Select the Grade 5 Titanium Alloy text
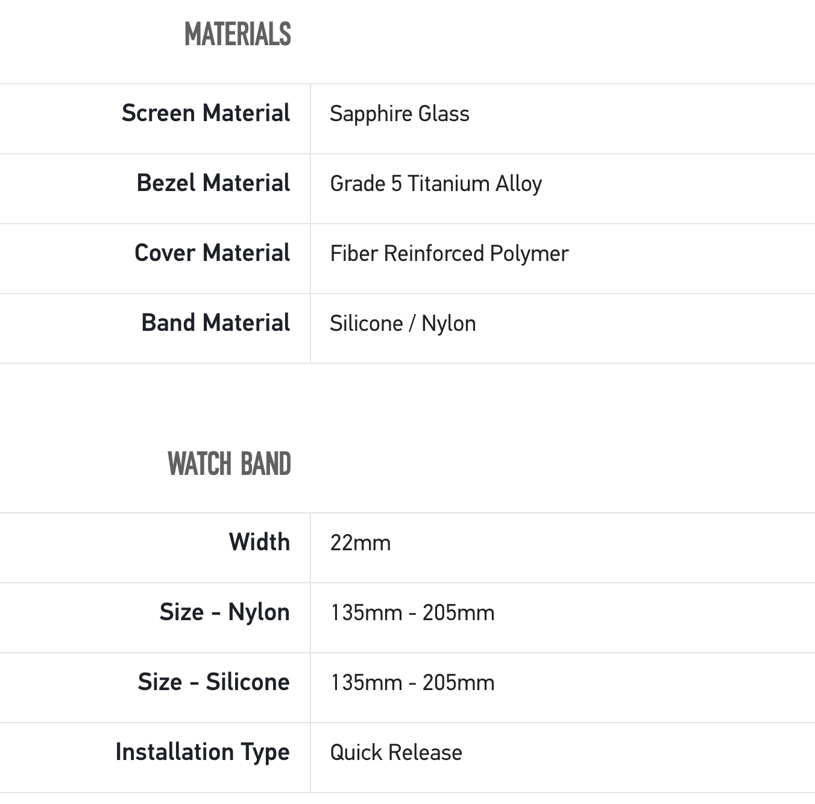The width and height of the screenshot is (815, 804). pos(435,184)
